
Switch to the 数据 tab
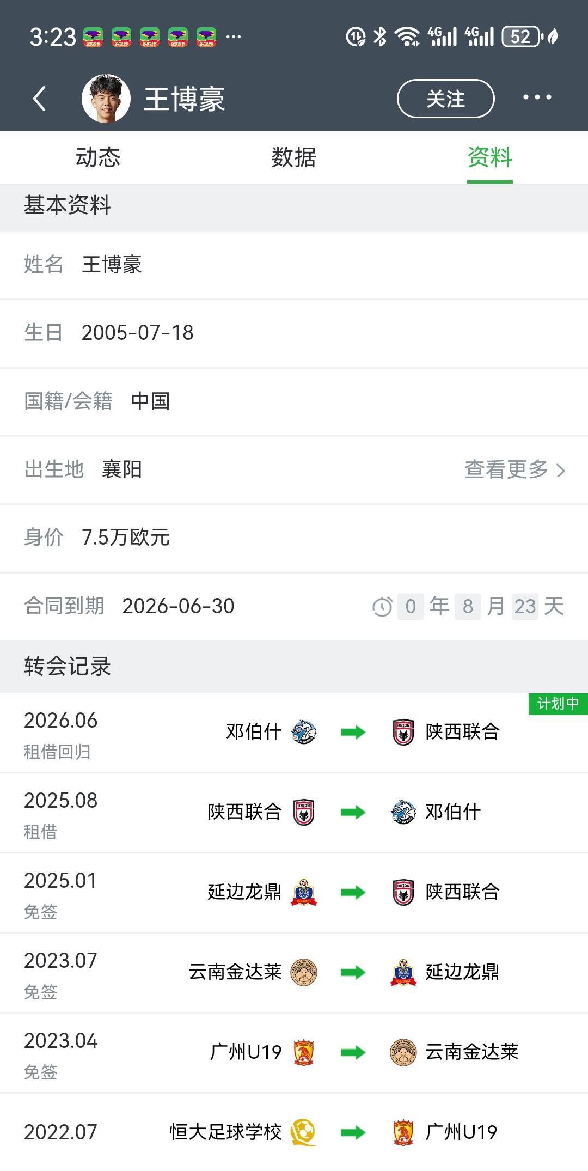tap(293, 157)
